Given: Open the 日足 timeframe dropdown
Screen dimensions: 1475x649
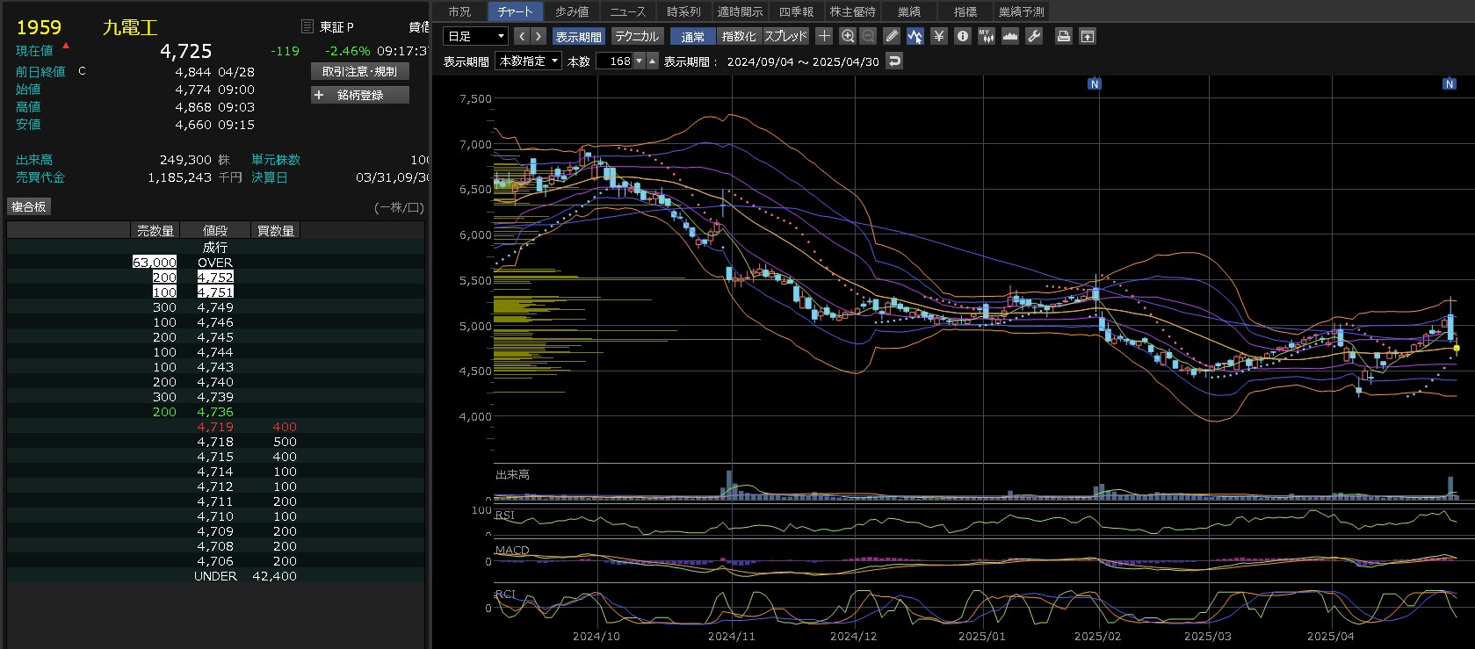Looking at the screenshot, I should (476, 36).
